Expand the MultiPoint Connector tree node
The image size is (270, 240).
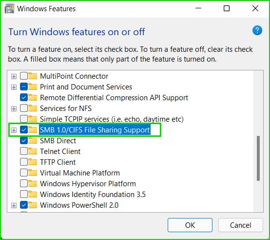[14, 76]
